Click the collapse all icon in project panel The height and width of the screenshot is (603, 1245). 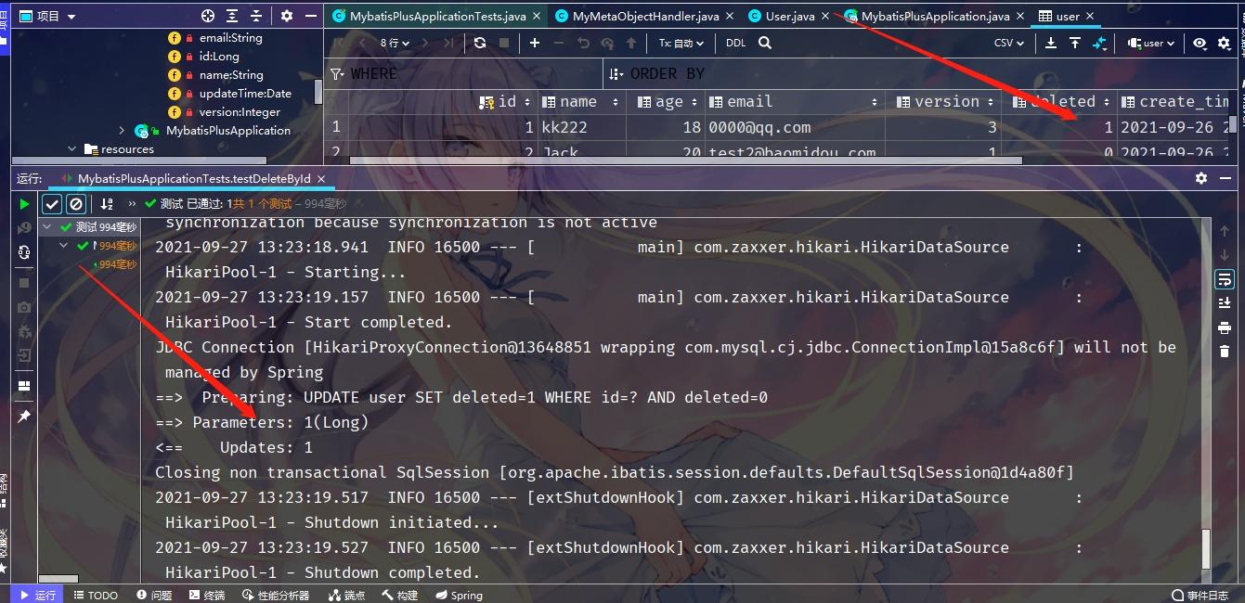click(x=256, y=16)
